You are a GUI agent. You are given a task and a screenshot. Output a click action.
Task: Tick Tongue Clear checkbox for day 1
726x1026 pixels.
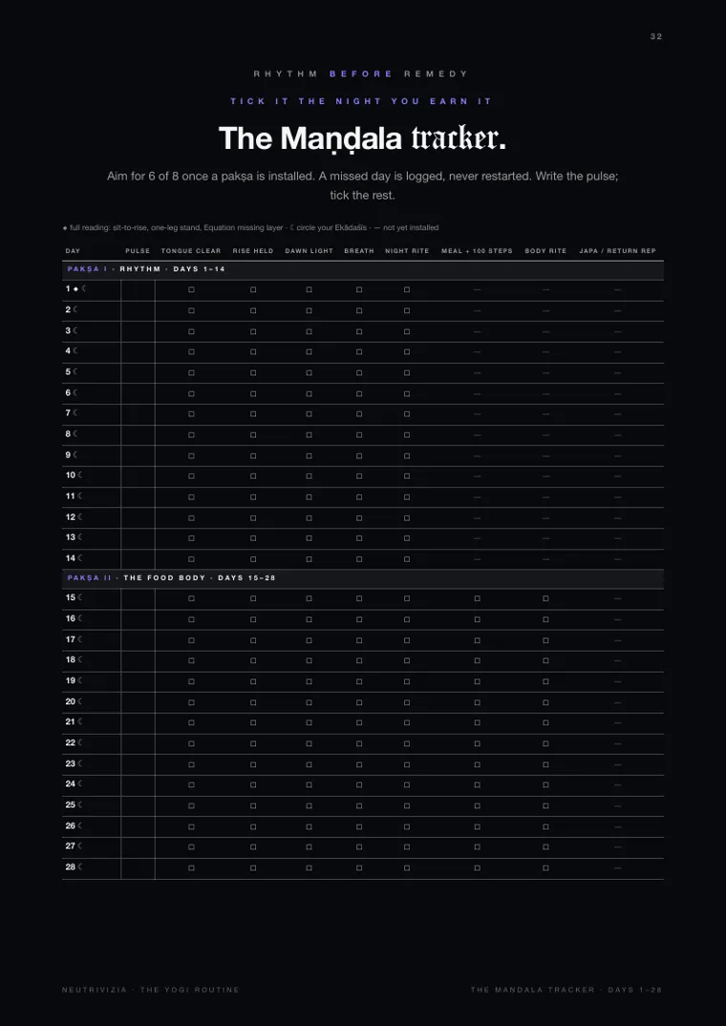click(x=191, y=289)
